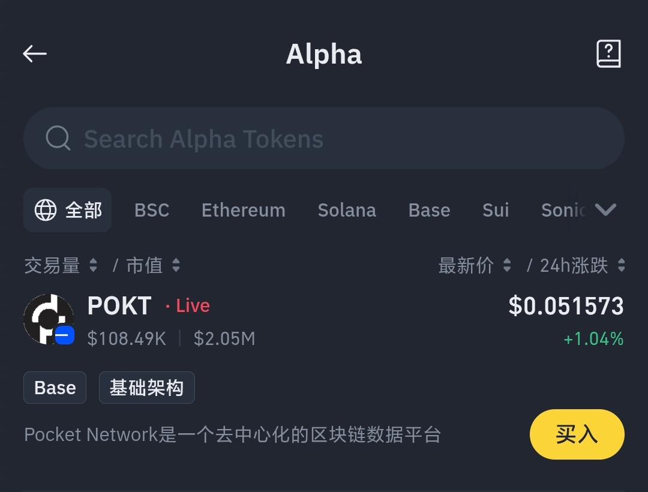Open the Sui chain tab
Image resolution: width=648 pixels, height=492 pixels.
[x=496, y=210]
